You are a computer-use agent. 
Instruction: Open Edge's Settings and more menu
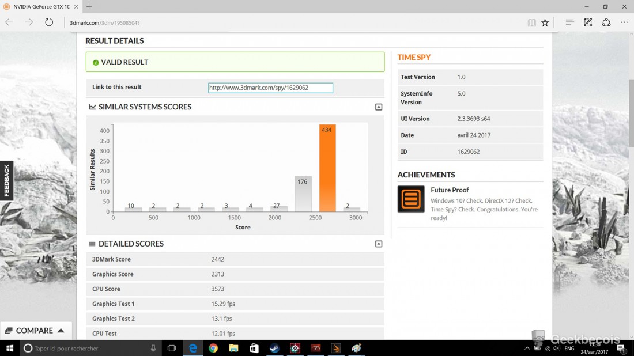pos(624,22)
